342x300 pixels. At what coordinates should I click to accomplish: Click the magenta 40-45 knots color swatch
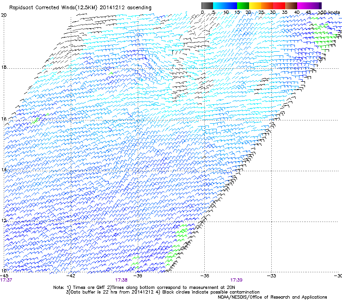click(x=303, y=6)
